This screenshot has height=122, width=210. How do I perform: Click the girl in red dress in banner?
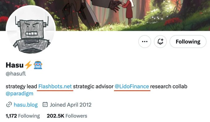click(128, 12)
